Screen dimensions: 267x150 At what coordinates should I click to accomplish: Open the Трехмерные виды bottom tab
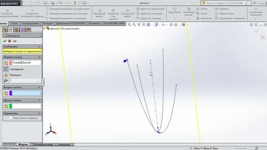[43, 145]
